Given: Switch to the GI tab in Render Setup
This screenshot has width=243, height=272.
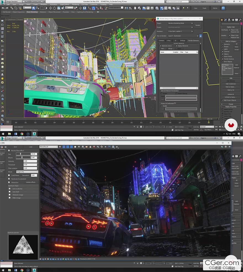Looking at the screenshot, I should point(175,41).
